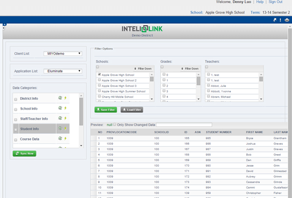The width and height of the screenshot is (292, 198).
Task: Check the Staff/Teacher Info checkbox
Action: point(15,120)
